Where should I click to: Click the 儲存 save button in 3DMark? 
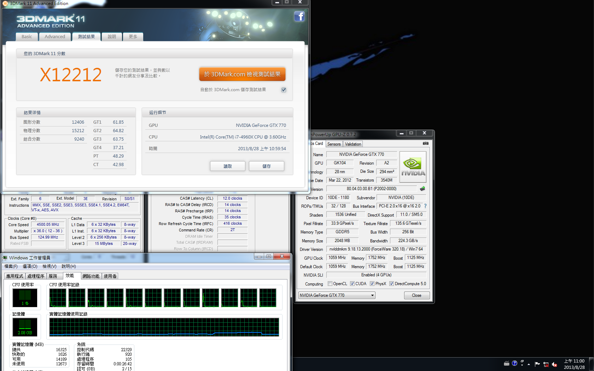click(x=267, y=166)
